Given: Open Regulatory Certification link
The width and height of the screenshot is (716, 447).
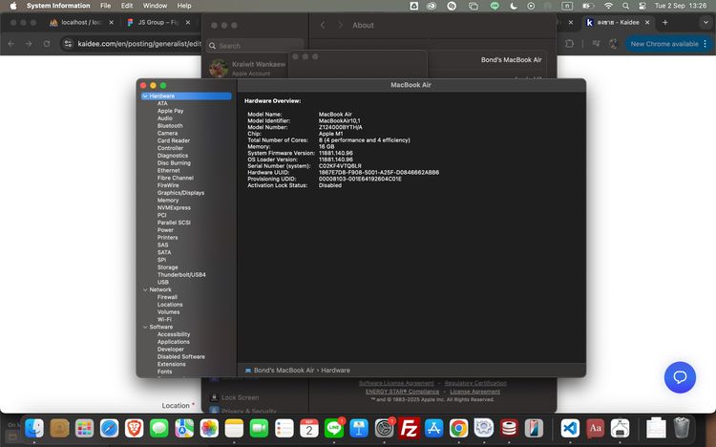Looking at the screenshot, I should click(x=475, y=383).
